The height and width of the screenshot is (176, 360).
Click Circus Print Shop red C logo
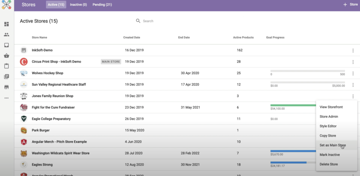click(24, 62)
